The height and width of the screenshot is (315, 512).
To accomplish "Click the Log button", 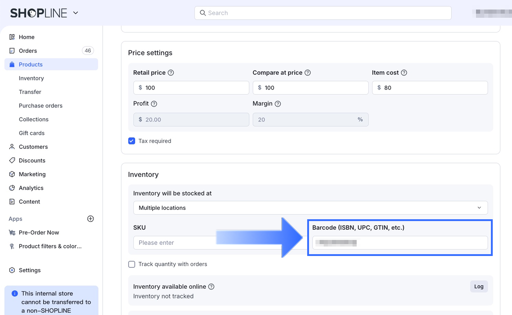I will 479,286.
